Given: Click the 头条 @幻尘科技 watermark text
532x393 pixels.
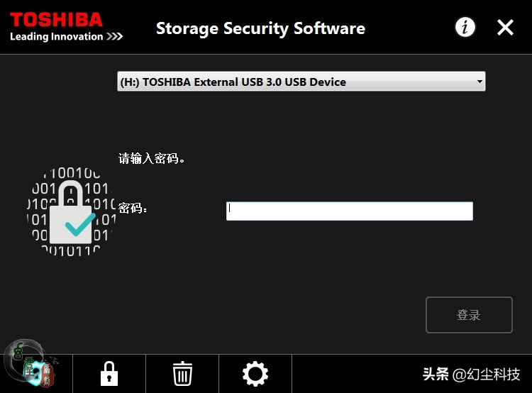Looking at the screenshot, I should (x=471, y=374).
